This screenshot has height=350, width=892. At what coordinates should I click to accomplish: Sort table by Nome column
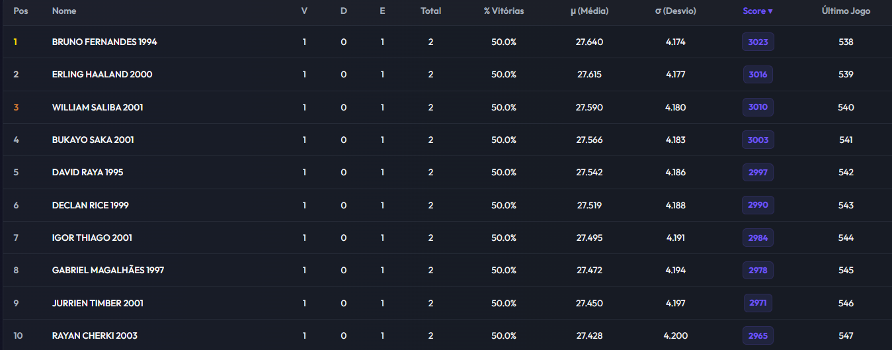pos(64,11)
